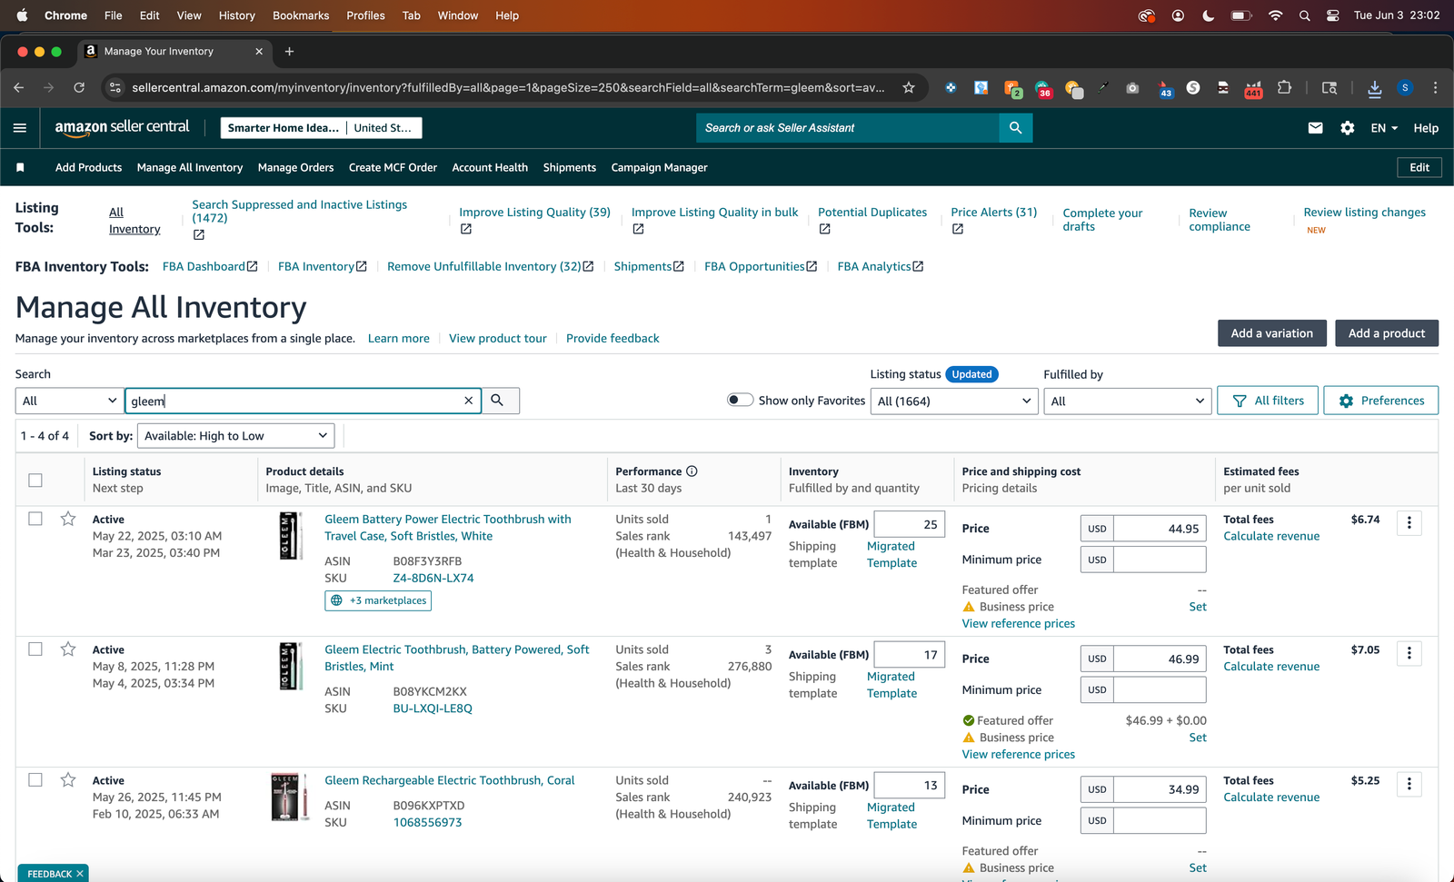Click the Edit button in navigation bar
Viewport: 1454px width, 882px height.
(1419, 168)
